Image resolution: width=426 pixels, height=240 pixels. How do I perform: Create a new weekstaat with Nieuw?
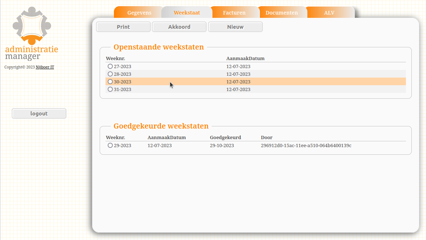(x=235, y=27)
